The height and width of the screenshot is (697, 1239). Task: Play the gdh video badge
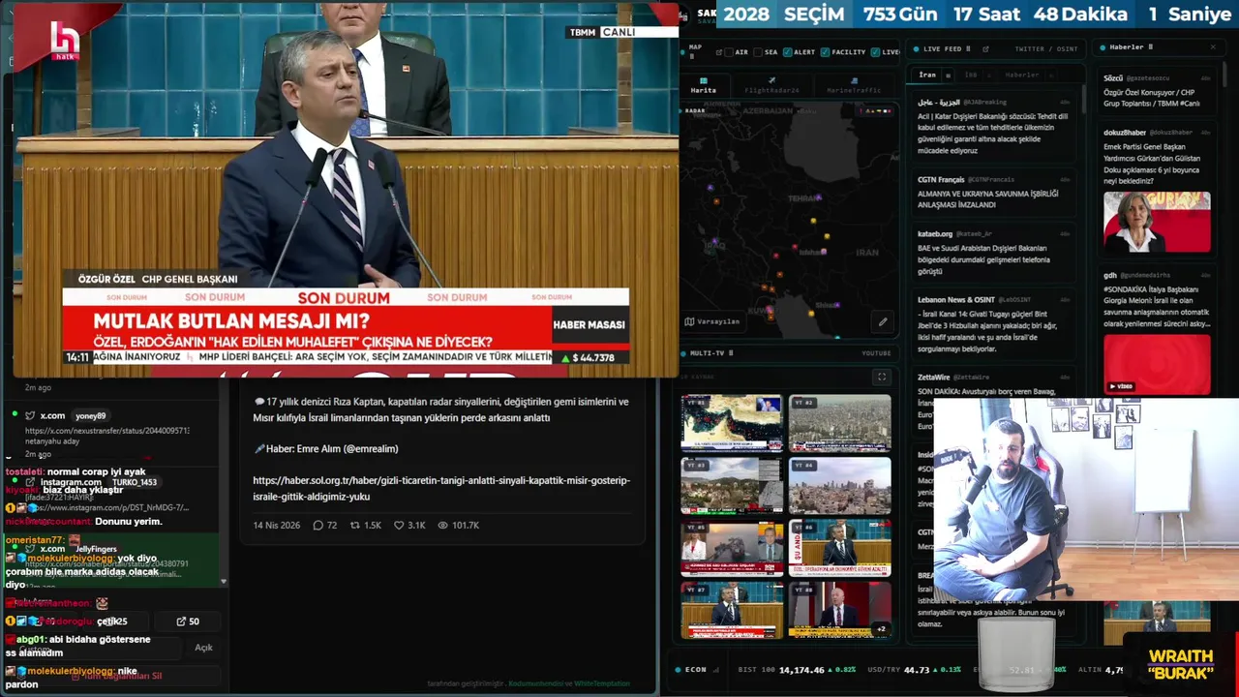1121,386
